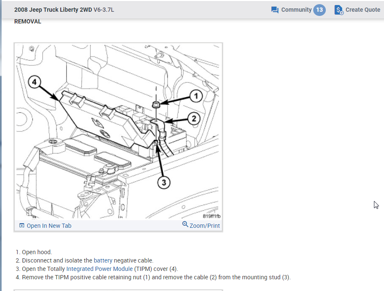Open the Create Quote link
Image resolution: width=384 pixels, height=291 pixels.
pyautogui.click(x=363, y=10)
